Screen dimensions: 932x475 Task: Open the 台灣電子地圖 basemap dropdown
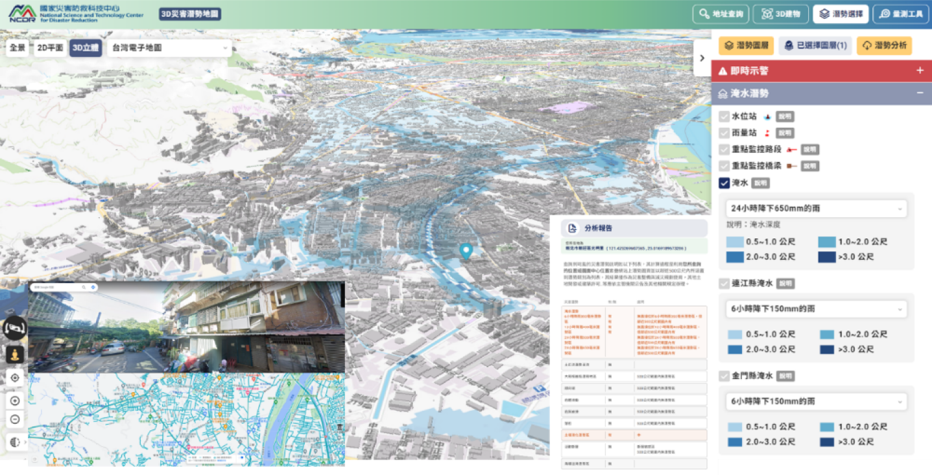[169, 48]
